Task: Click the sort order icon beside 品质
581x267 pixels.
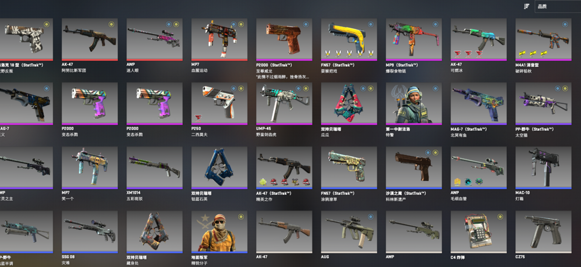Action: coord(527,6)
